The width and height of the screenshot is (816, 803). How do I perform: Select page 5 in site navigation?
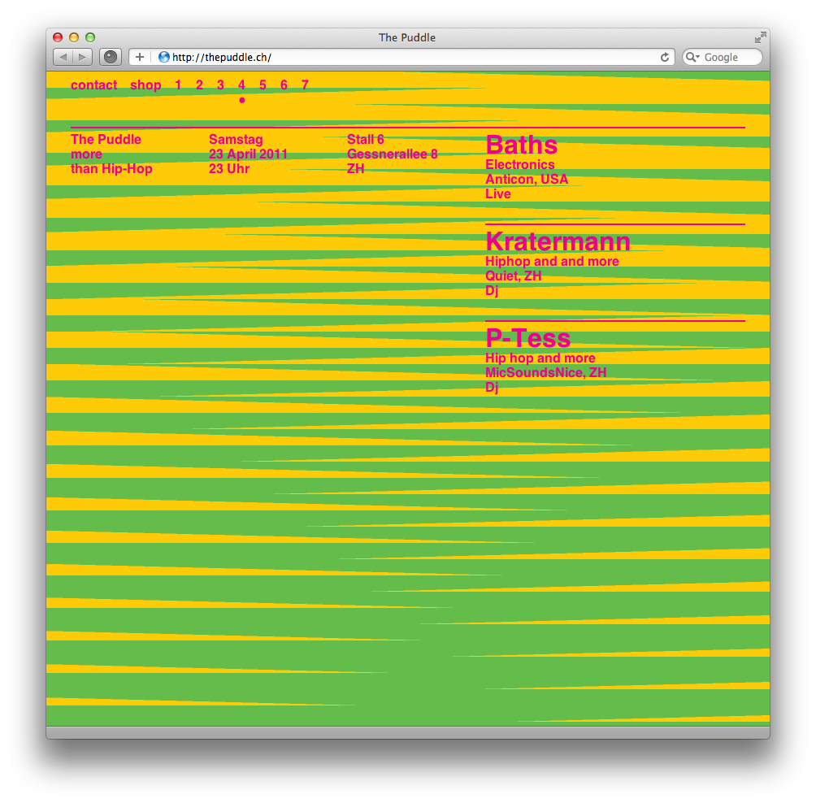point(263,85)
